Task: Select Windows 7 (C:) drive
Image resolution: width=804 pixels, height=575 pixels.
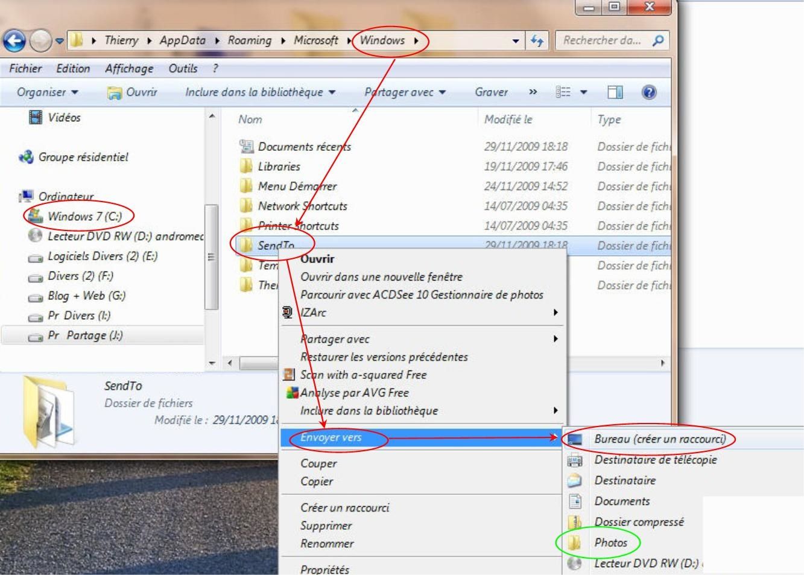Action: 75,216
